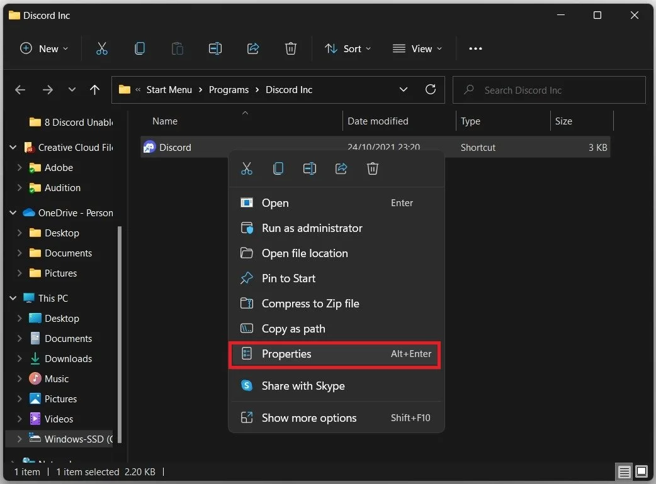
Task: Choose Show more options
Action: pyautogui.click(x=336, y=418)
